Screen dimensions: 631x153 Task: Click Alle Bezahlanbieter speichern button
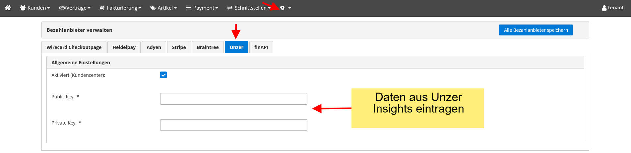click(x=536, y=30)
